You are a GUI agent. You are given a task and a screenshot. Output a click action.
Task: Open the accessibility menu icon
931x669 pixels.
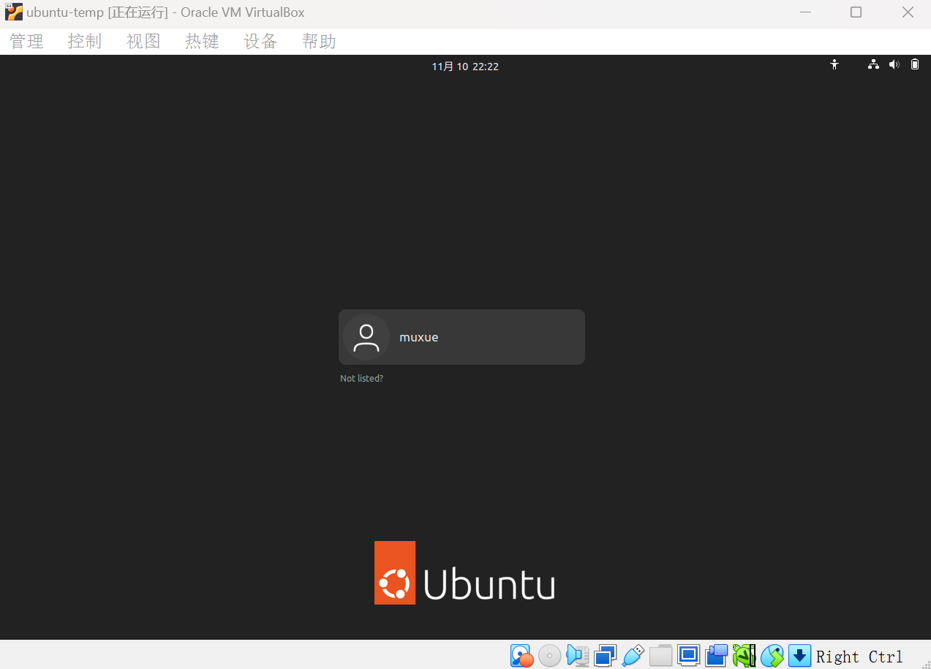pyautogui.click(x=834, y=65)
